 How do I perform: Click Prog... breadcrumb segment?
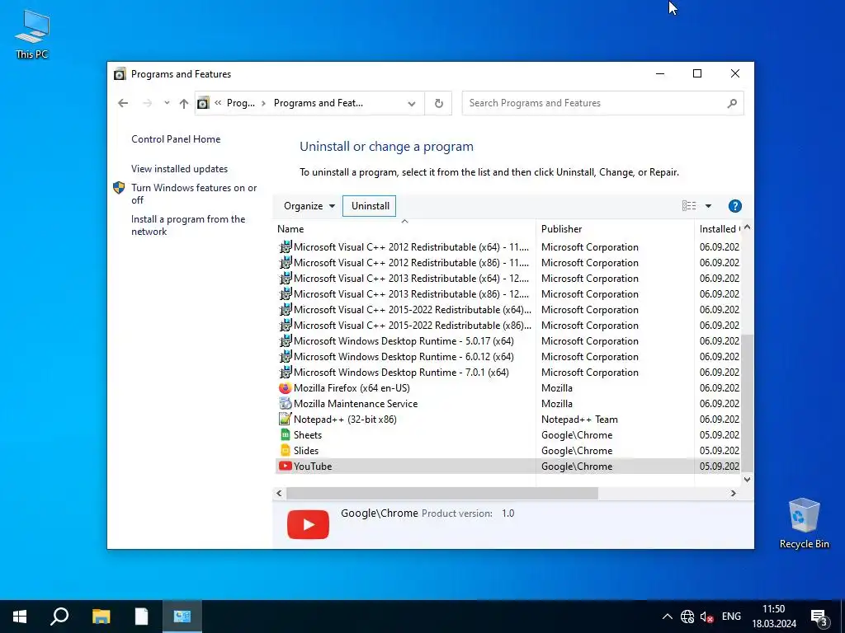click(x=240, y=103)
